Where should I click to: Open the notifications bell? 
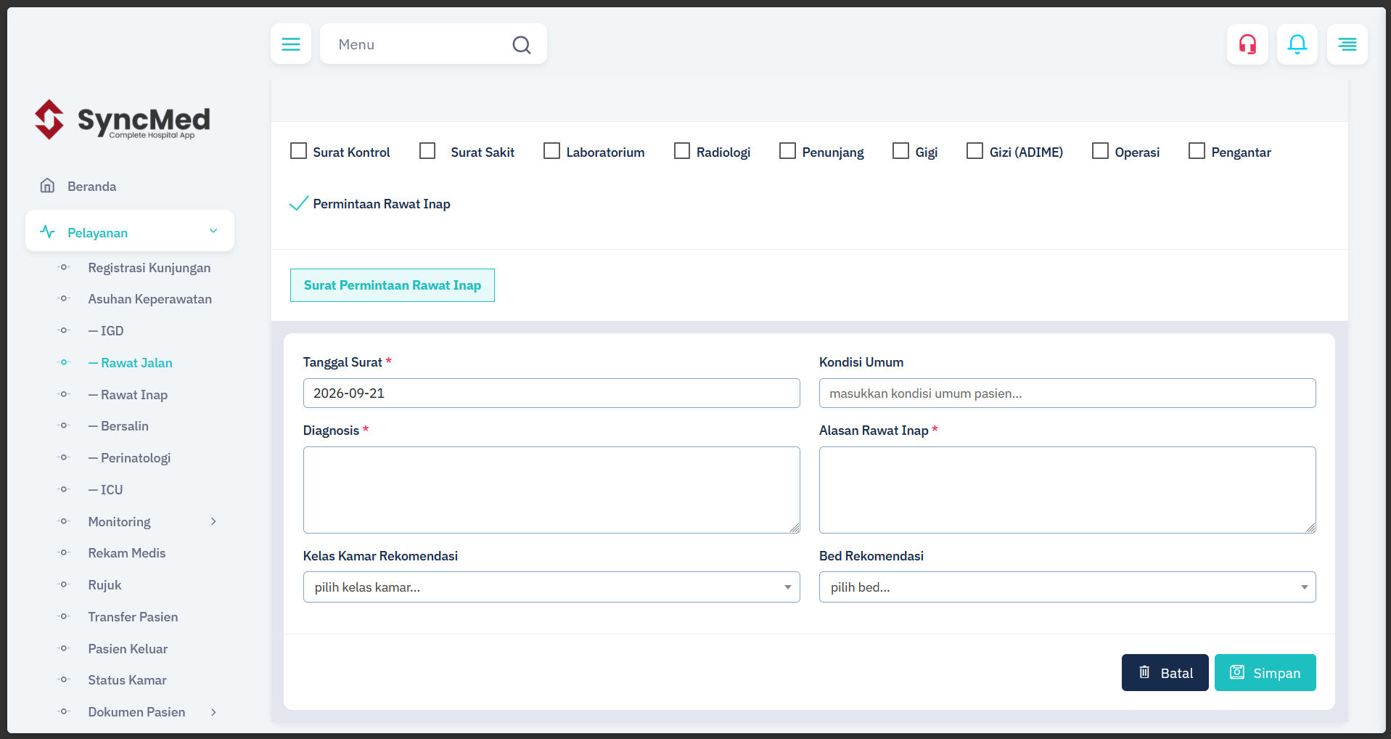[1297, 44]
